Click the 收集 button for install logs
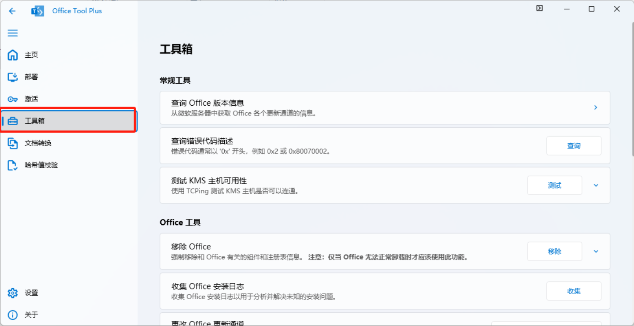 pos(574,291)
